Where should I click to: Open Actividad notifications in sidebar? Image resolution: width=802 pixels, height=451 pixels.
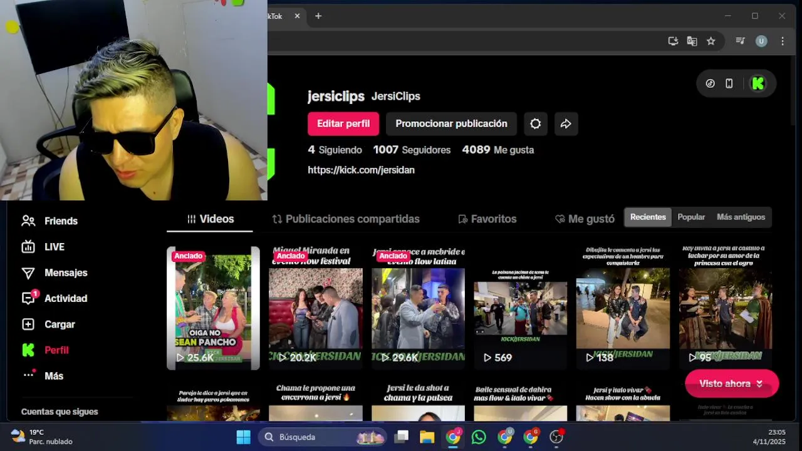click(54, 298)
